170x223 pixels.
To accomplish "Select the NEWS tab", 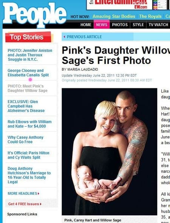I will [x=102, y=25].
